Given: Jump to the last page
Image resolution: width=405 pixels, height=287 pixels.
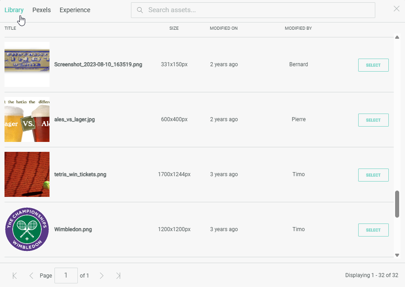Looking at the screenshot, I should point(118,275).
